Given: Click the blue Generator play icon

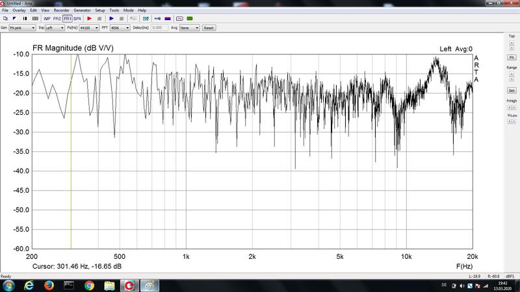Looking at the screenshot, I should coord(111,19).
